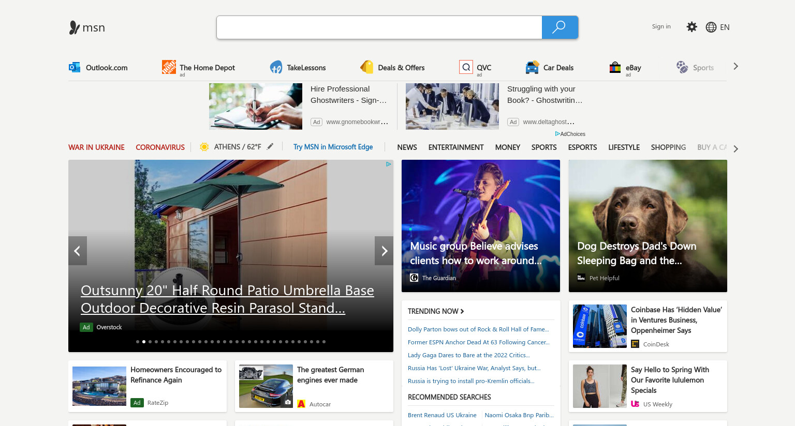795x426 pixels.
Task: Click the MSN butterfly logo
Action: point(75,27)
